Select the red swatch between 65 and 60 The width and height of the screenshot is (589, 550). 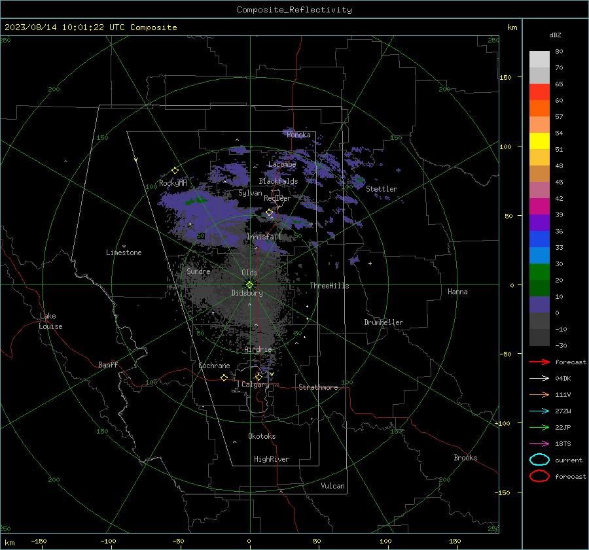pos(539,92)
